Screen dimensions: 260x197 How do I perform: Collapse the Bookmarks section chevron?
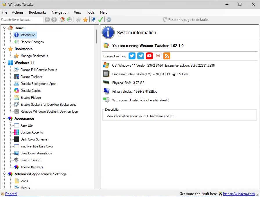tap(4, 49)
